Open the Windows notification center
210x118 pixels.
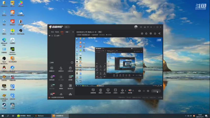[206, 116]
